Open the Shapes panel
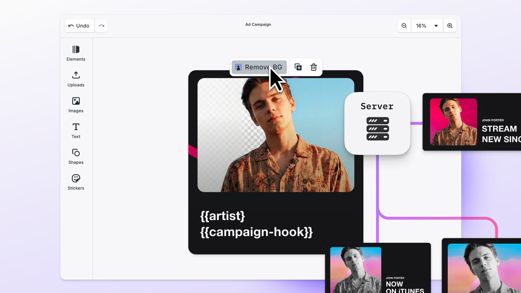The image size is (521, 293). tap(76, 156)
